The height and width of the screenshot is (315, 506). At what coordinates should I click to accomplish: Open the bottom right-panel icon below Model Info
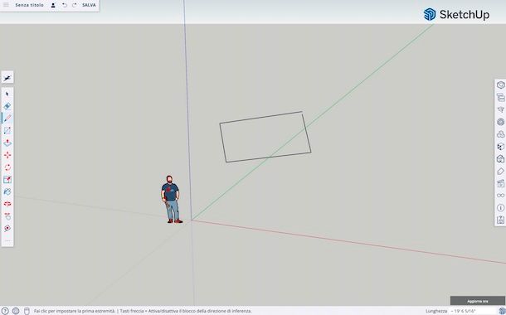tap(500, 220)
